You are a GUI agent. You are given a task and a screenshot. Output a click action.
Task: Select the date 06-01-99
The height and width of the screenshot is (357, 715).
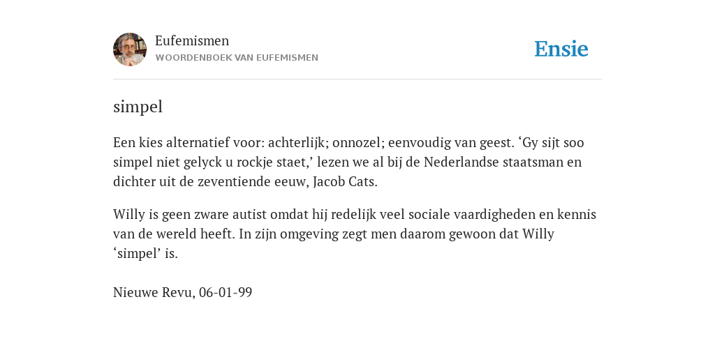point(226,292)
